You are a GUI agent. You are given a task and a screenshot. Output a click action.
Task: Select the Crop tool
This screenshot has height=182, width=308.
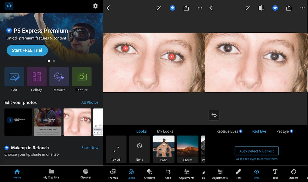[168, 174]
